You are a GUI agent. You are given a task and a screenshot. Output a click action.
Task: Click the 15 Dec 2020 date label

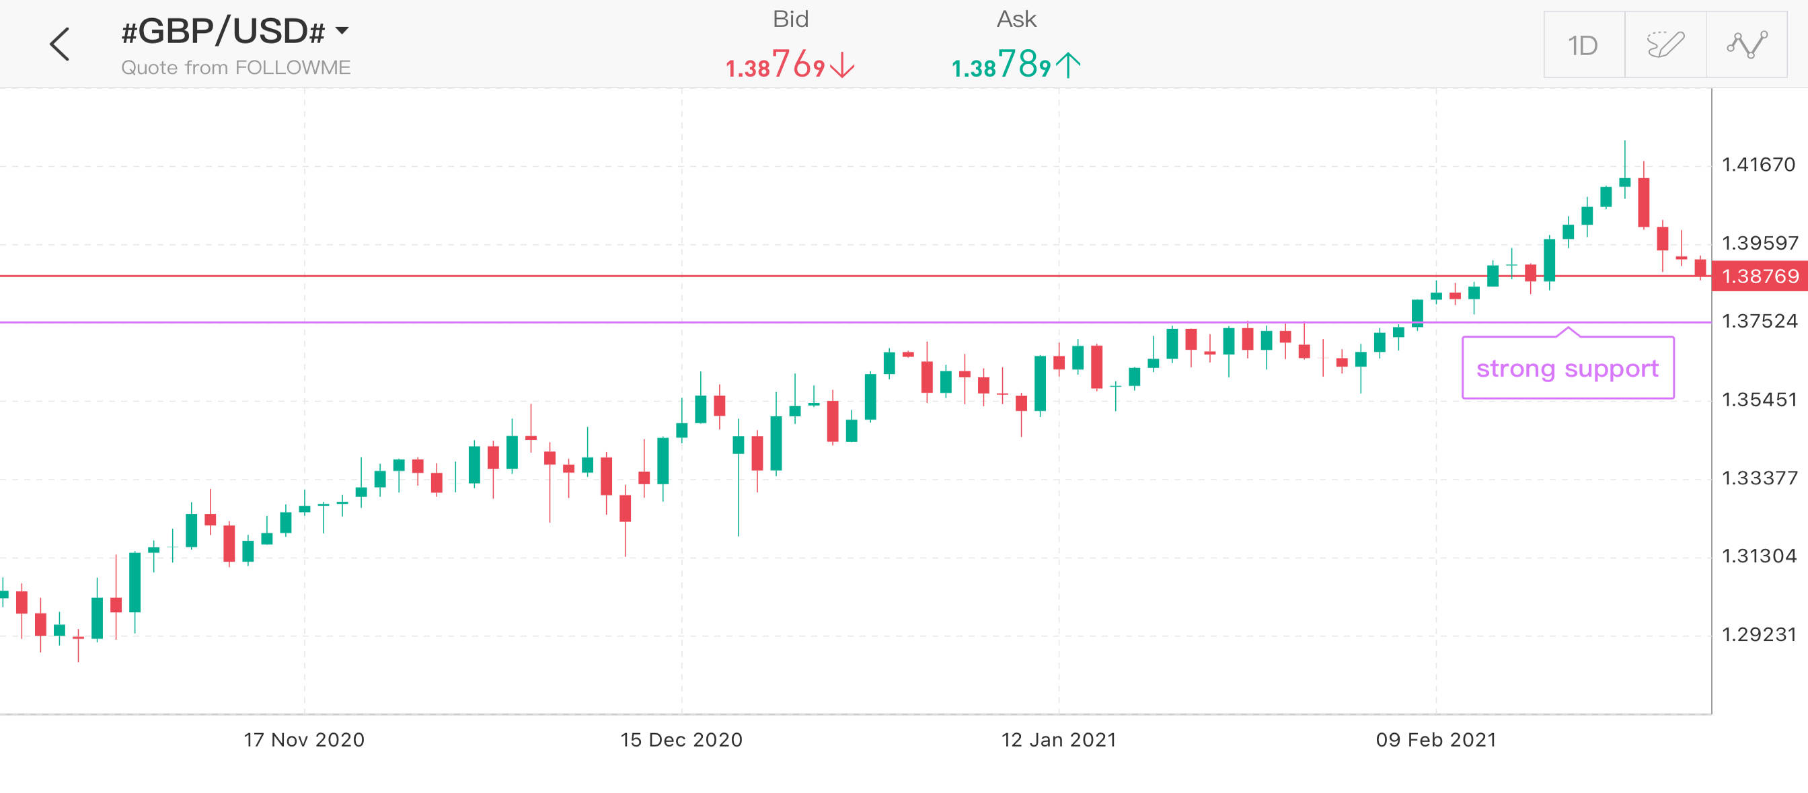681,740
